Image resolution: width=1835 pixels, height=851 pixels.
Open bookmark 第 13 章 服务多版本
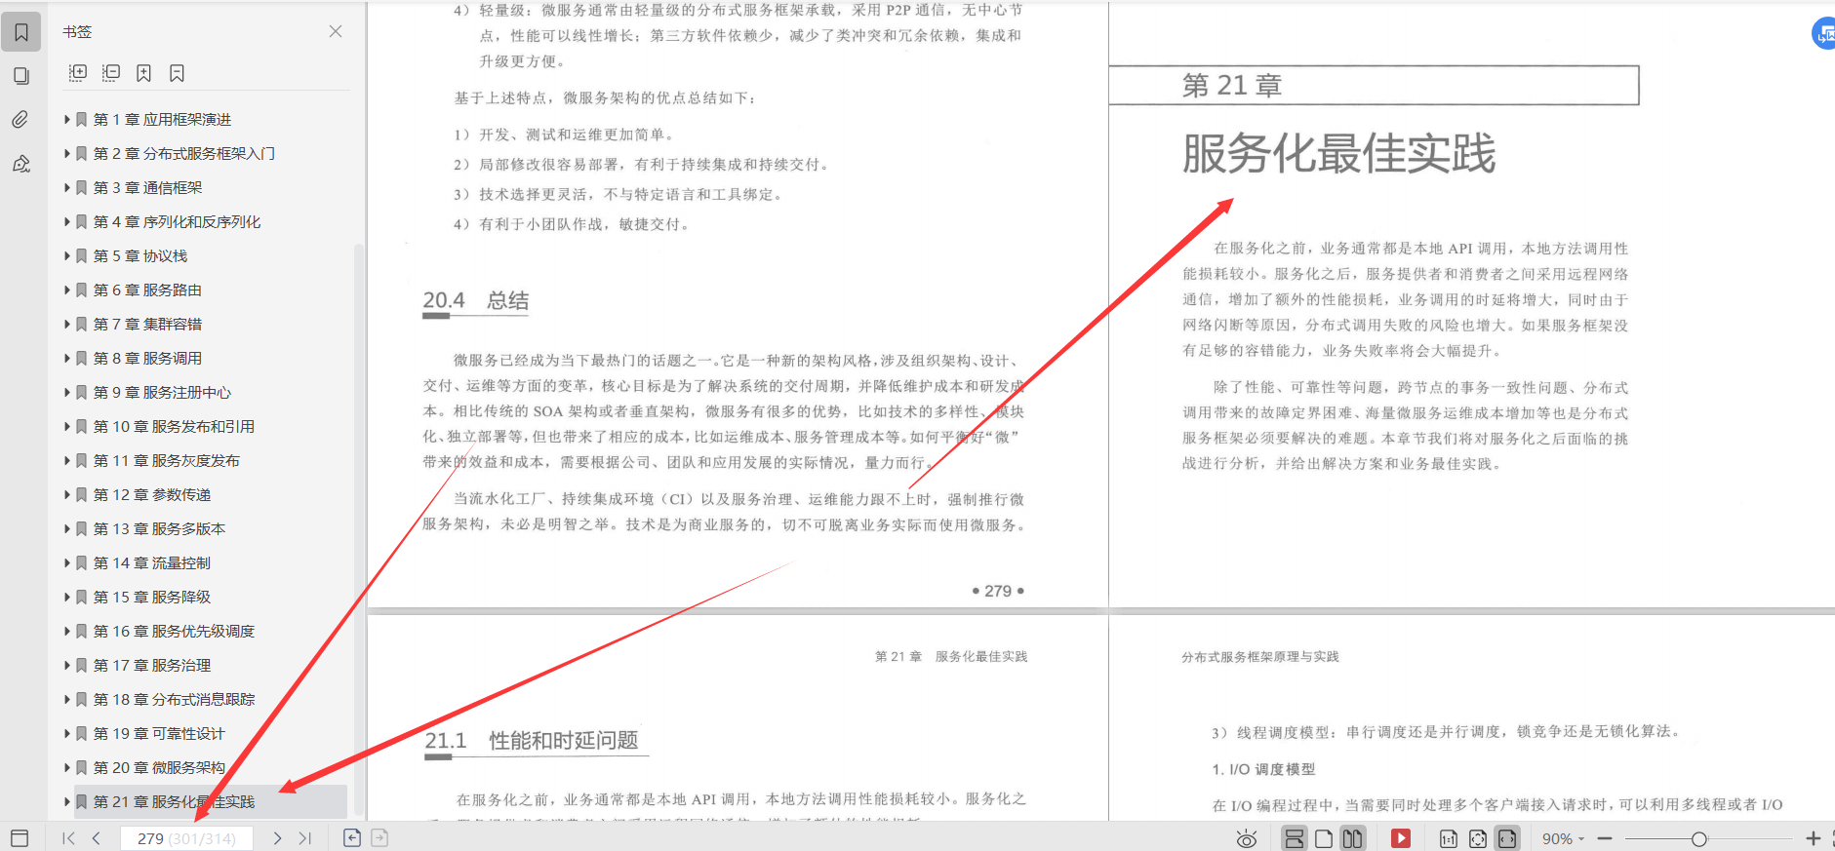159,528
